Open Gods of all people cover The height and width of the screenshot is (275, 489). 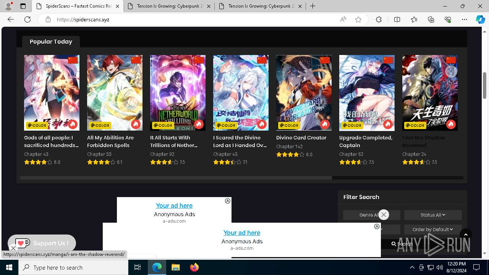(52, 93)
